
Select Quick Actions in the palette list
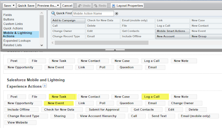click(x=13, y=28)
